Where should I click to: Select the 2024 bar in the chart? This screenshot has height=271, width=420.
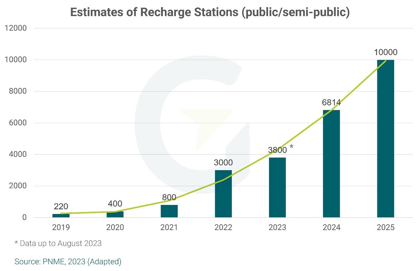click(331, 164)
